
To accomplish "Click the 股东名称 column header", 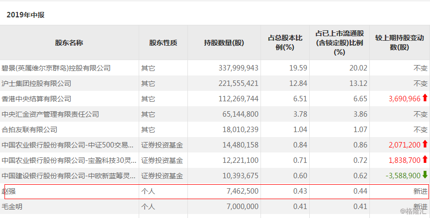I will pos(69,43).
